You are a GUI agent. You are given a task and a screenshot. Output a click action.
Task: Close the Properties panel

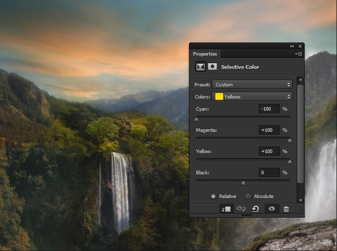click(x=300, y=46)
